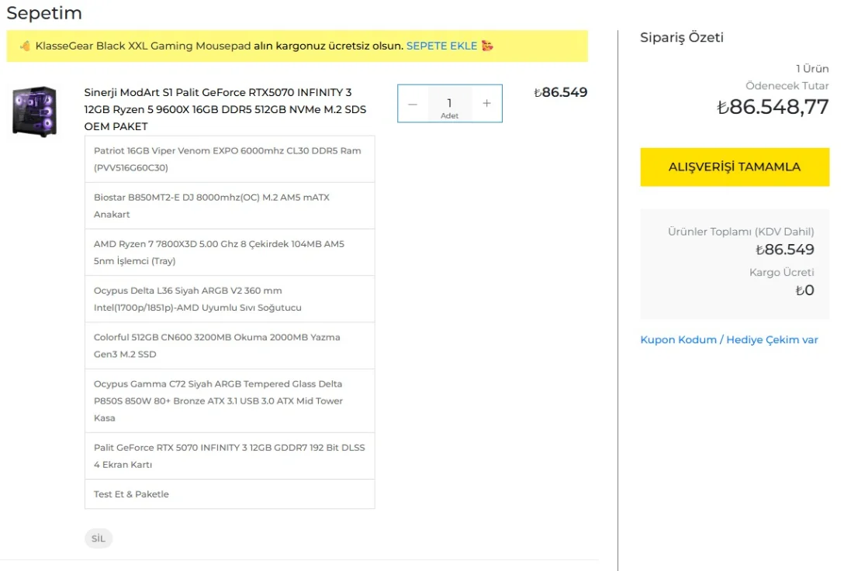Select the Ocypus Delta L36 Sıvı Soğutucu row
Screen dimensions: 844x571
[x=230, y=299]
